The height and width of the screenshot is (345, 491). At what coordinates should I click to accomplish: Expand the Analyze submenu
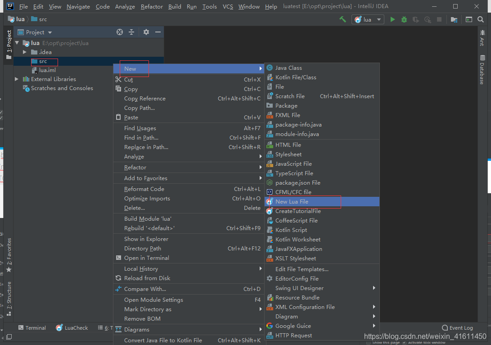tap(189, 156)
